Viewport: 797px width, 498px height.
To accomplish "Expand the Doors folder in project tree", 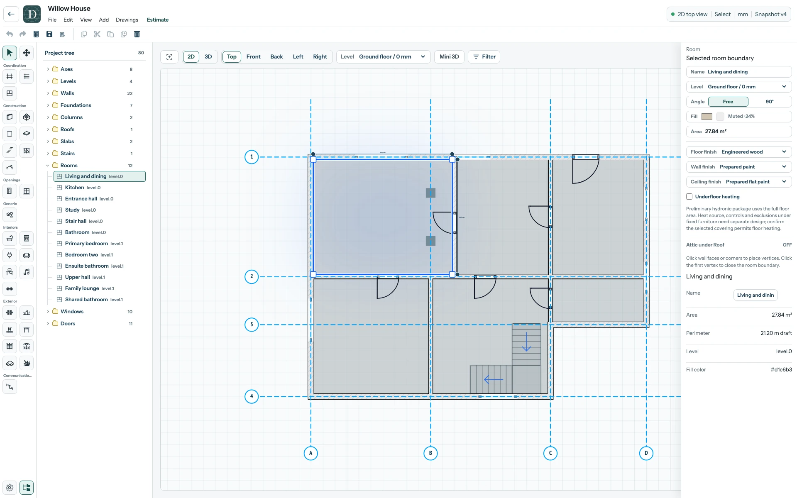I will [x=48, y=324].
